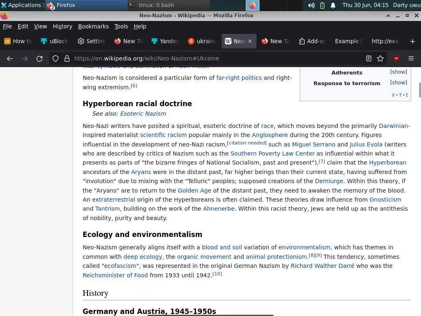Image resolution: width=421 pixels, height=316 pixels.
Task: Jump to citation reference [6]
Action: 134,86
